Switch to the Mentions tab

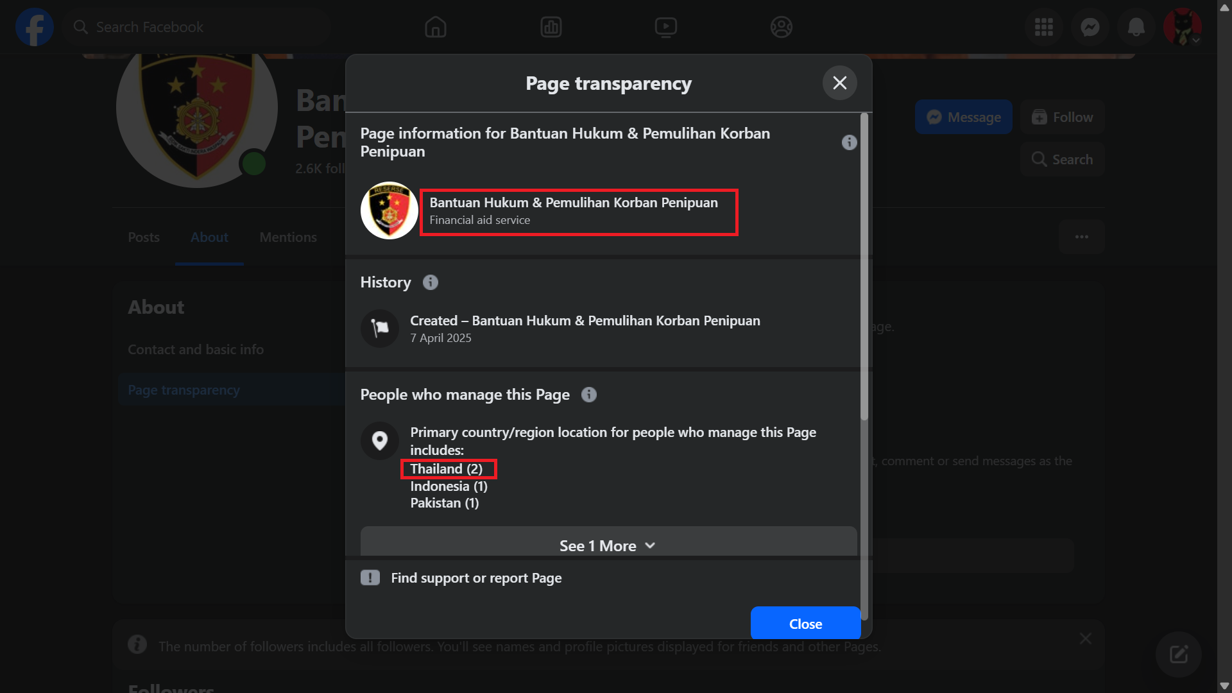coord(288,237)
